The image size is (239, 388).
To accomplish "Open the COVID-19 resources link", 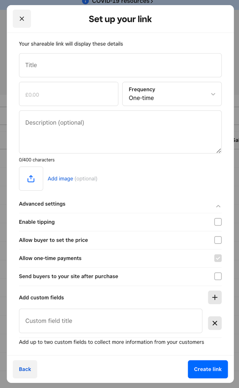I will click(121, 2).
